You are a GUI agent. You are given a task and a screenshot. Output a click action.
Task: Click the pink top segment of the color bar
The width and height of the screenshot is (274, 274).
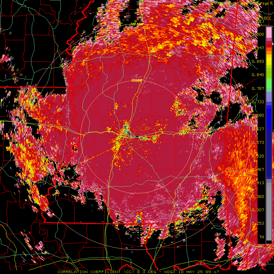(269, 33)
